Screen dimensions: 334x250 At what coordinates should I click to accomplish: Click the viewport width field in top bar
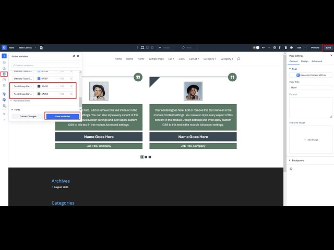[x=165, y=47]
